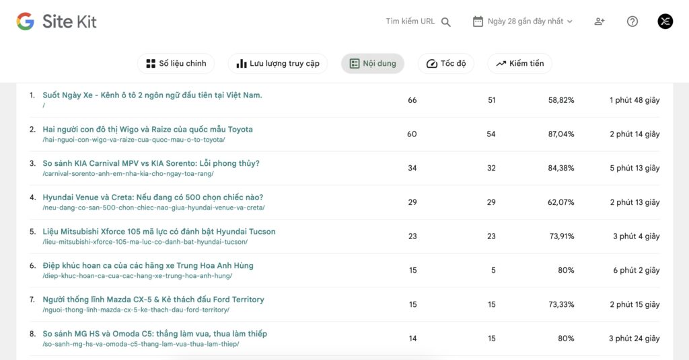Open the Hyundai Venue và Creta link
This screenshot has height=360, width=689.
coord(153,197)
